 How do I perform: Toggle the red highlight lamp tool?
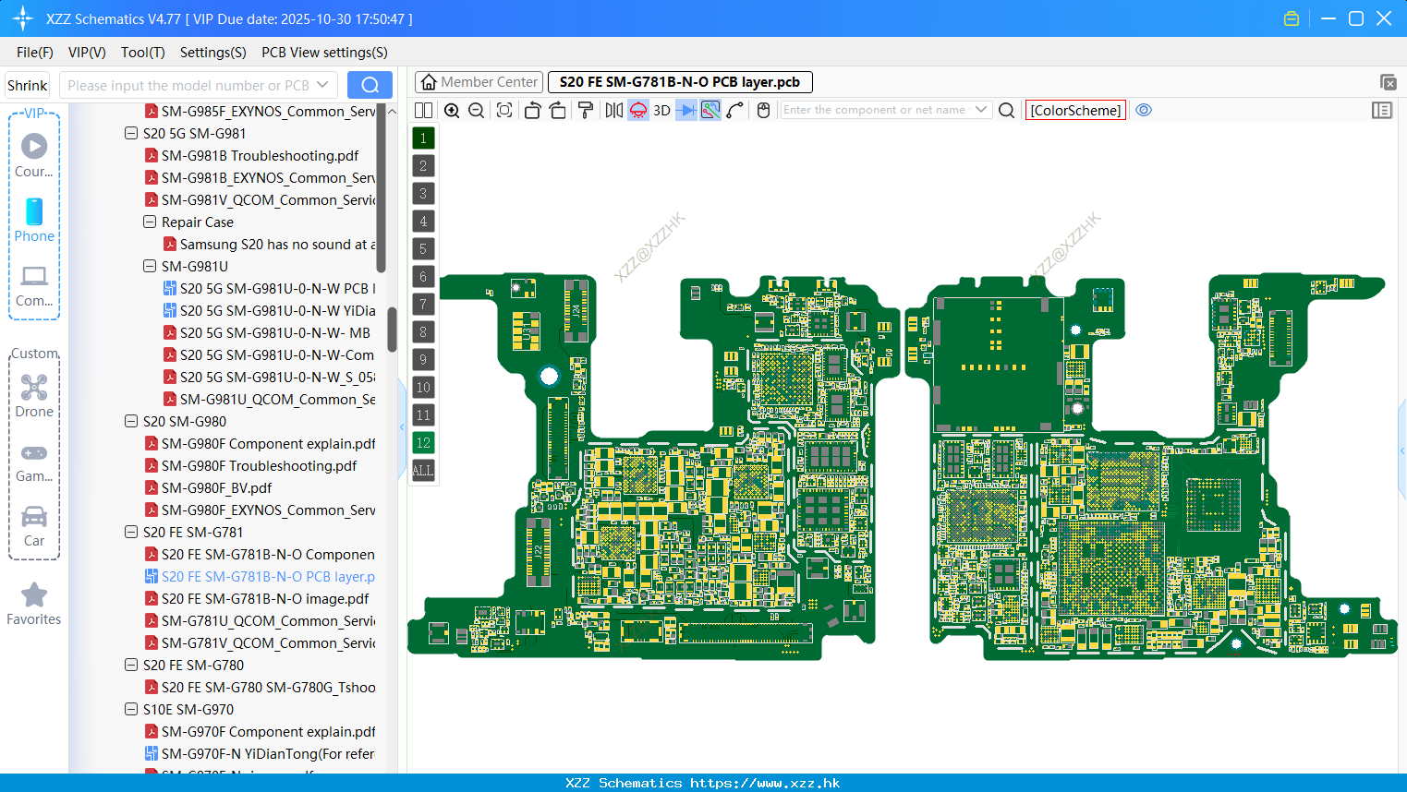pyautogui.click(x=638, y=110)
